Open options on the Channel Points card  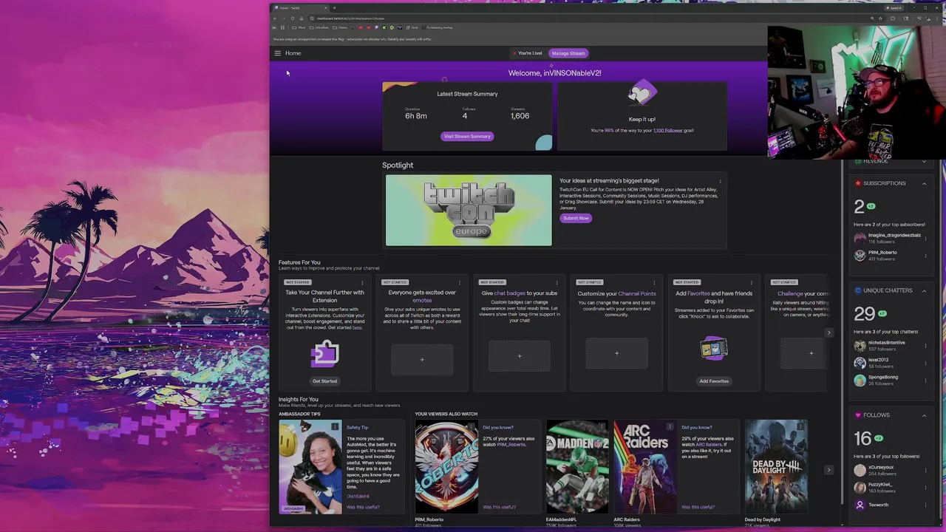pos(654,282)
